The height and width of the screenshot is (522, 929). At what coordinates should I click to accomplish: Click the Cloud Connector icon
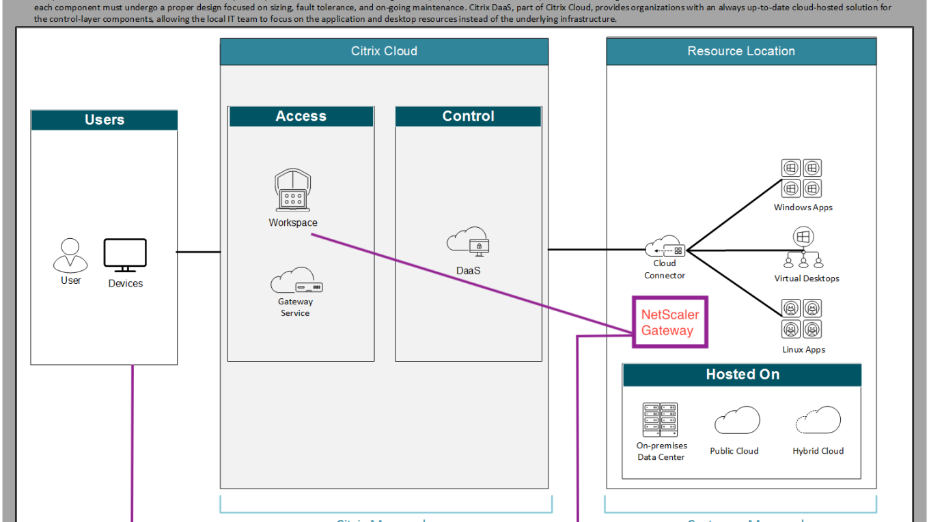(665, 246)
